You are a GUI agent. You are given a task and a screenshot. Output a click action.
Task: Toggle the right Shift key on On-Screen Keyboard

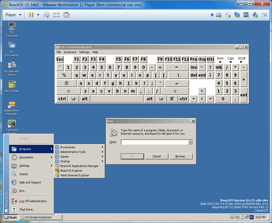point(175,91)
